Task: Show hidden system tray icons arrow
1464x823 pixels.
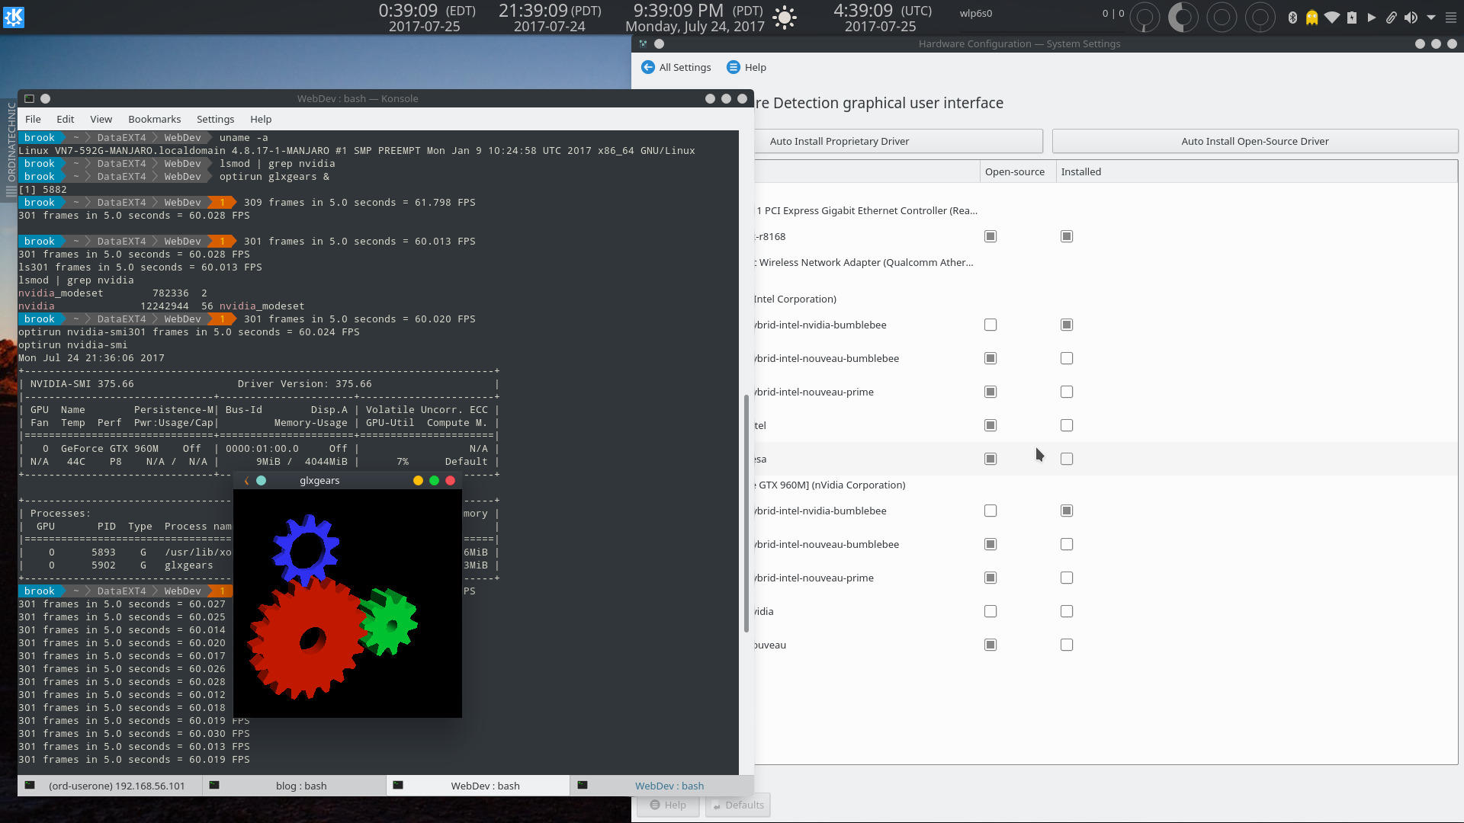Action: tap(1431, 17)
